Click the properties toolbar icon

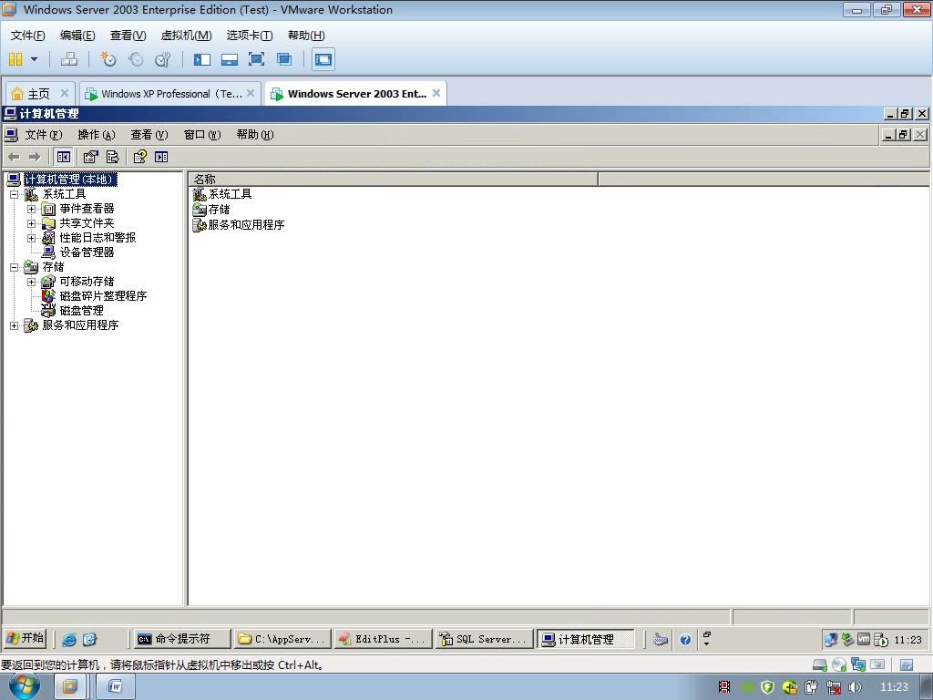90,157
